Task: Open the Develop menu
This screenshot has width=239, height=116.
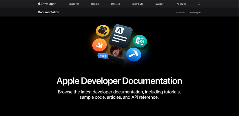Action: click(116, 4)
